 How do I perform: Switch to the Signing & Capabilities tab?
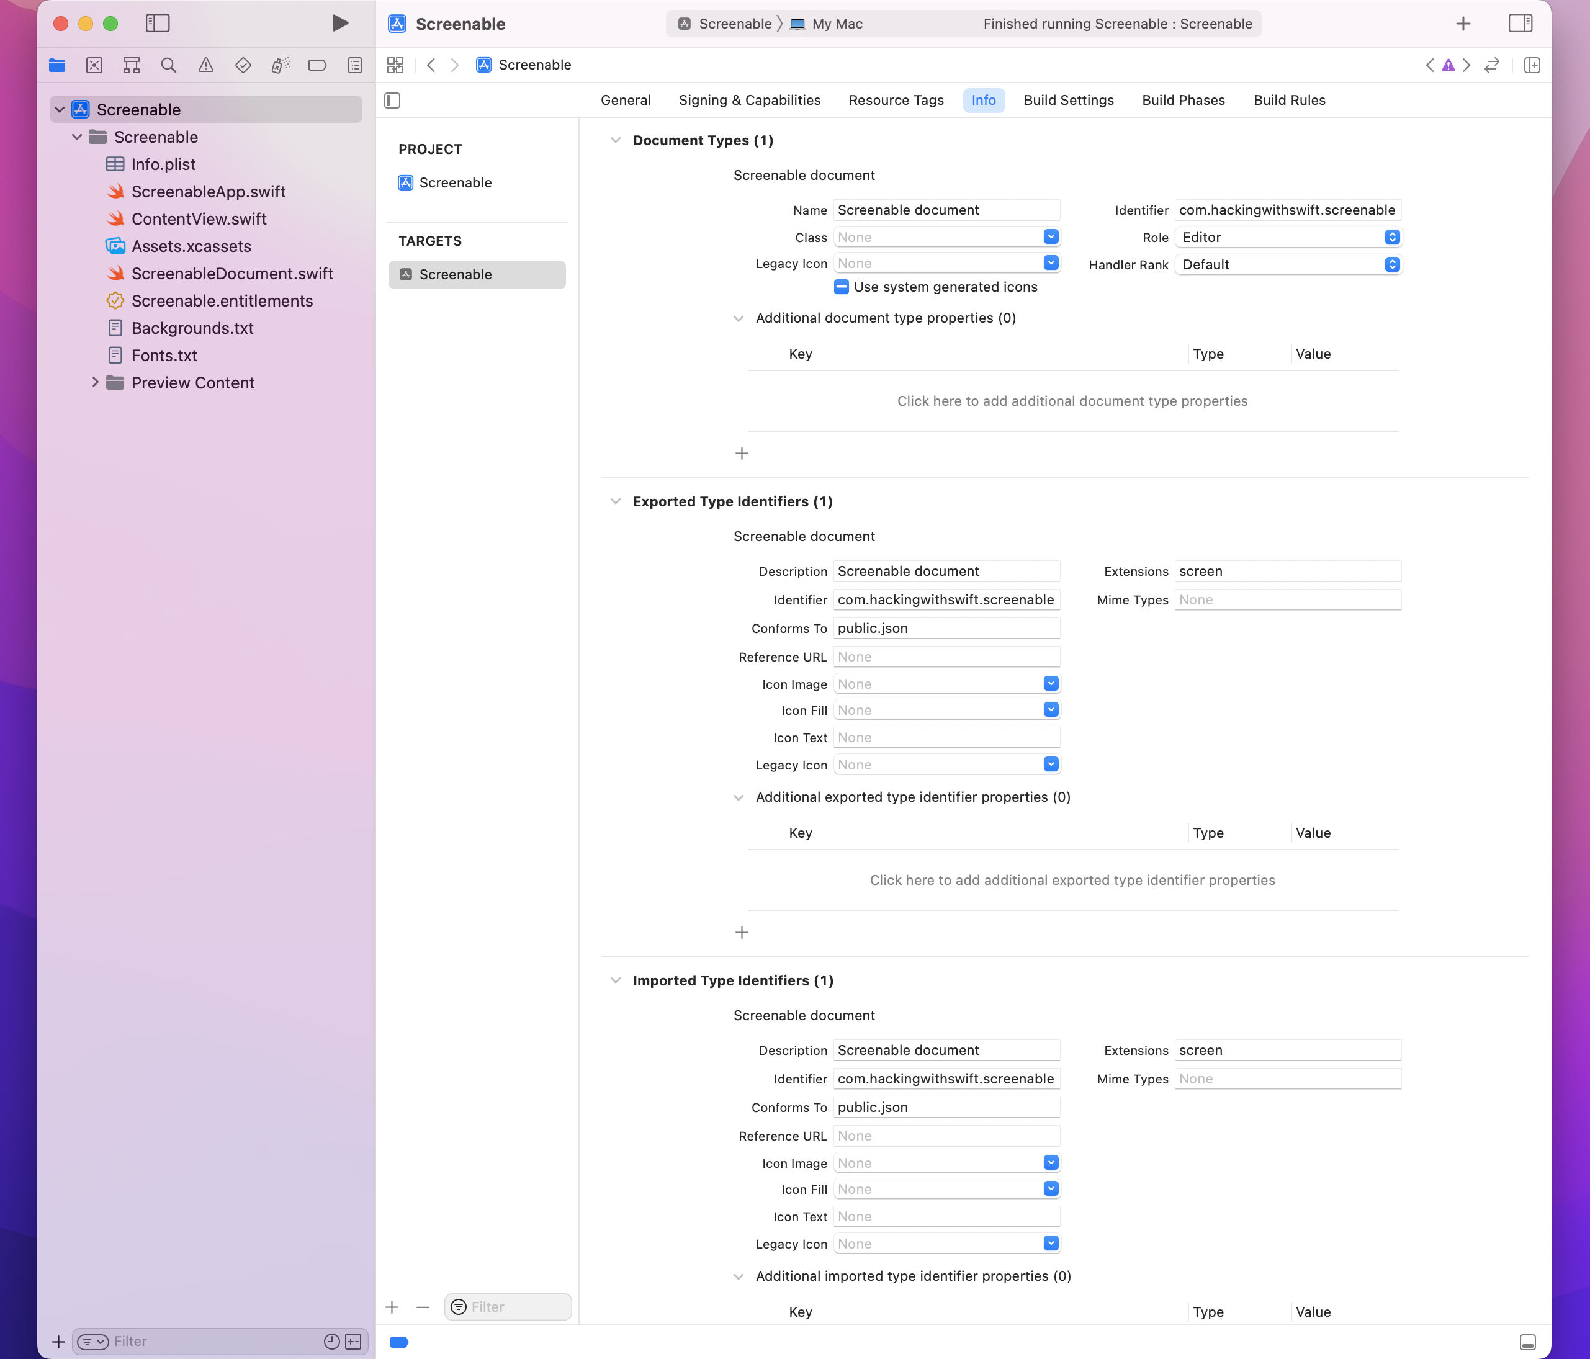point(749,100)
